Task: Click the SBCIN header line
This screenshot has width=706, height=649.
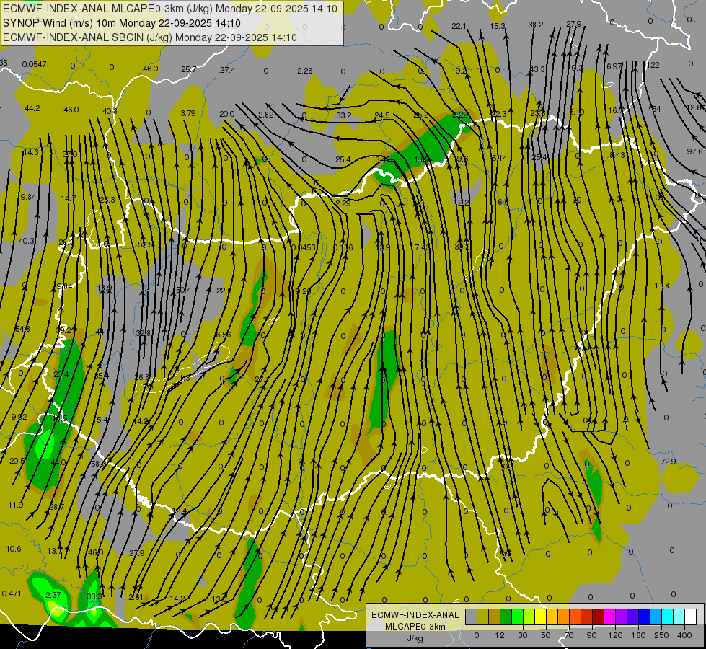Action: pos(150,37)
